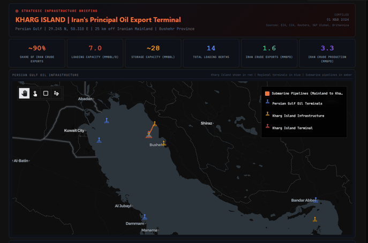Screen dimensions: 368x243
Task: Select the freeform lasso selection tool
Action: point(56,93)
